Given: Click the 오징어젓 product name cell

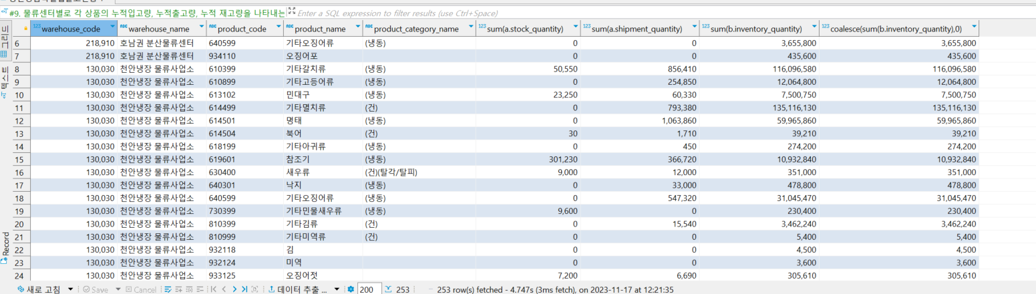Looking at the screenshot, I should [323, 275].
